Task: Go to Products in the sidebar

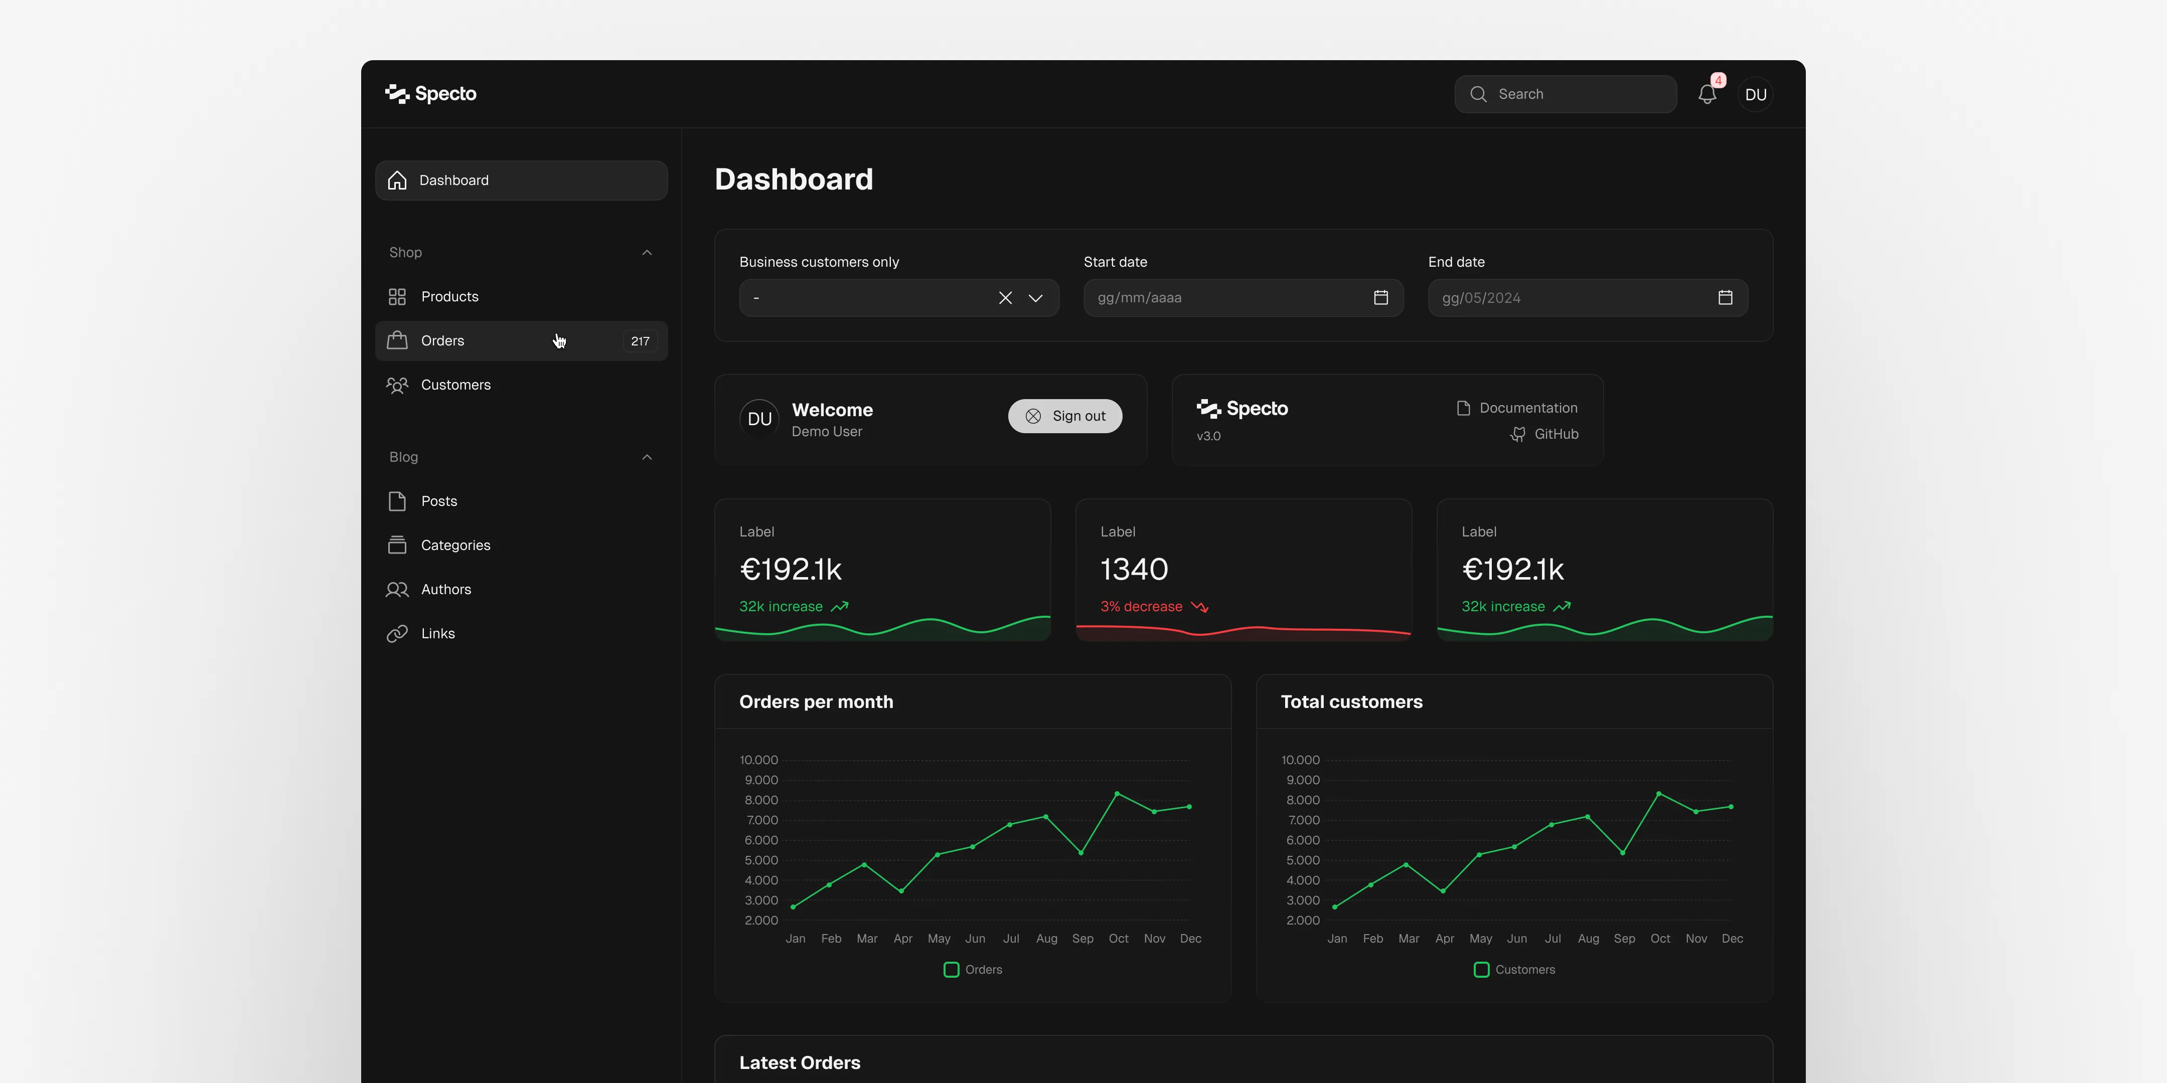Action: (x=449, y=297)
